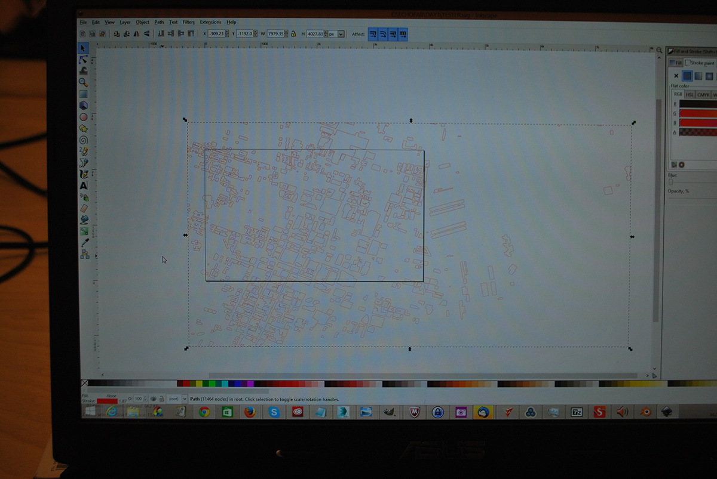717x479 pixels.
Task: Click the Deselect toolbar icon
Action: pos(103,34)
